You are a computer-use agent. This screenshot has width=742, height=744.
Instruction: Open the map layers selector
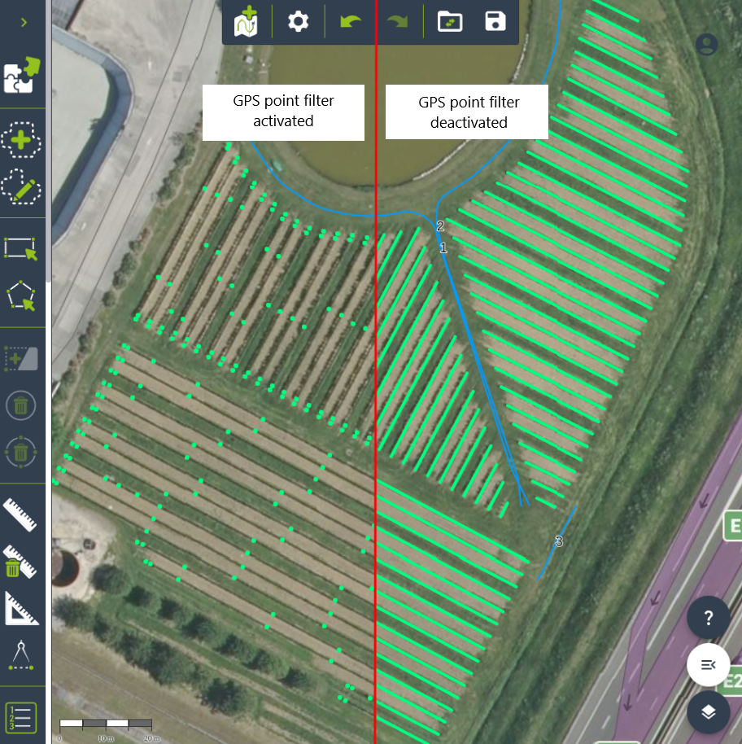[x=708, y=712]
